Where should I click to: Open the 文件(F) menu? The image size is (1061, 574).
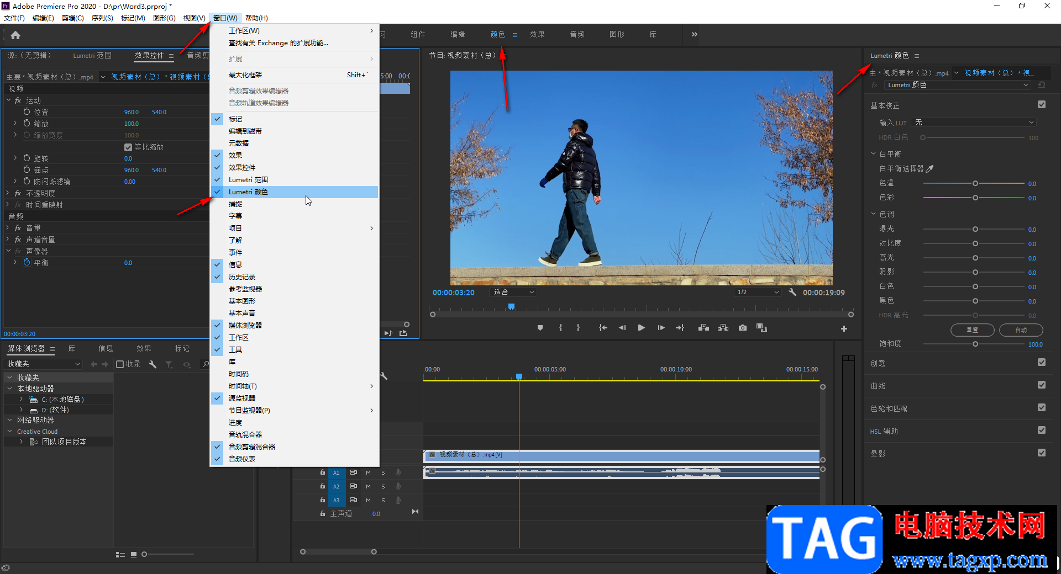[x=14, y=18]
